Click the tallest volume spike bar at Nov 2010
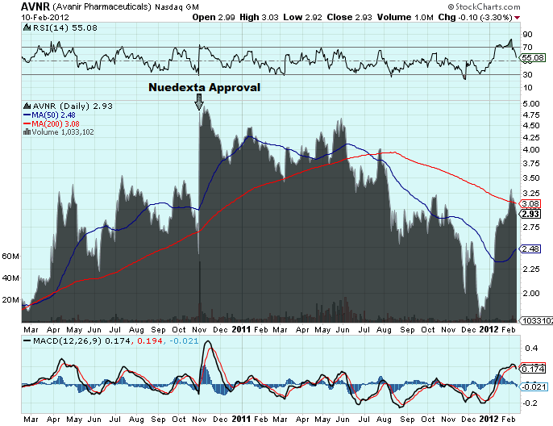The image size is (553, 426). click(x=200, y=291)
